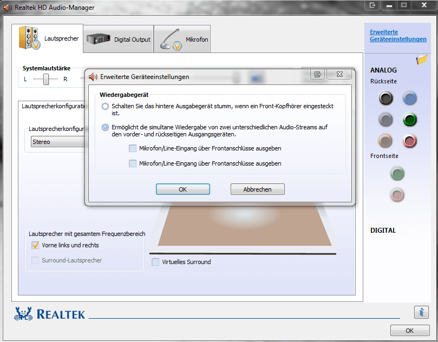Screen dimensions: 438x342
Task: Select simultaneous two audio streams radio option
Action: point(105,128)
